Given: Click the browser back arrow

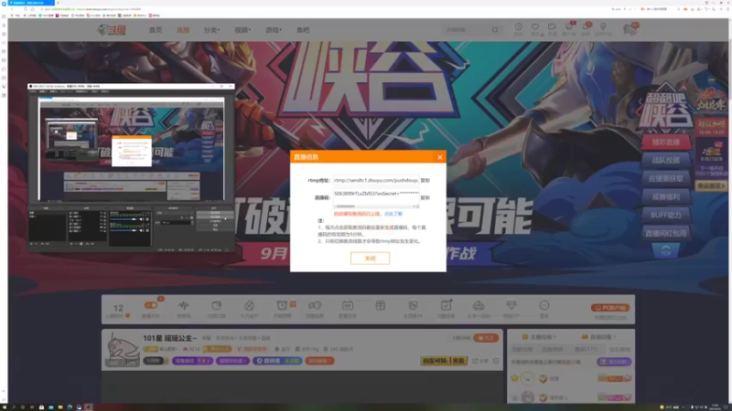Looking at the screenshot, I should click(12, 9).
